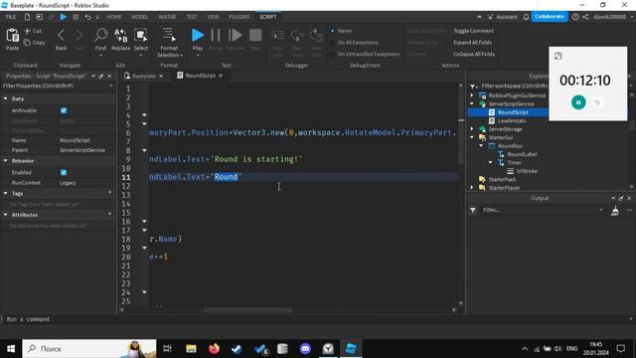
Task: Open the Play dropdown arrow
Action: [x=198, y=56]
